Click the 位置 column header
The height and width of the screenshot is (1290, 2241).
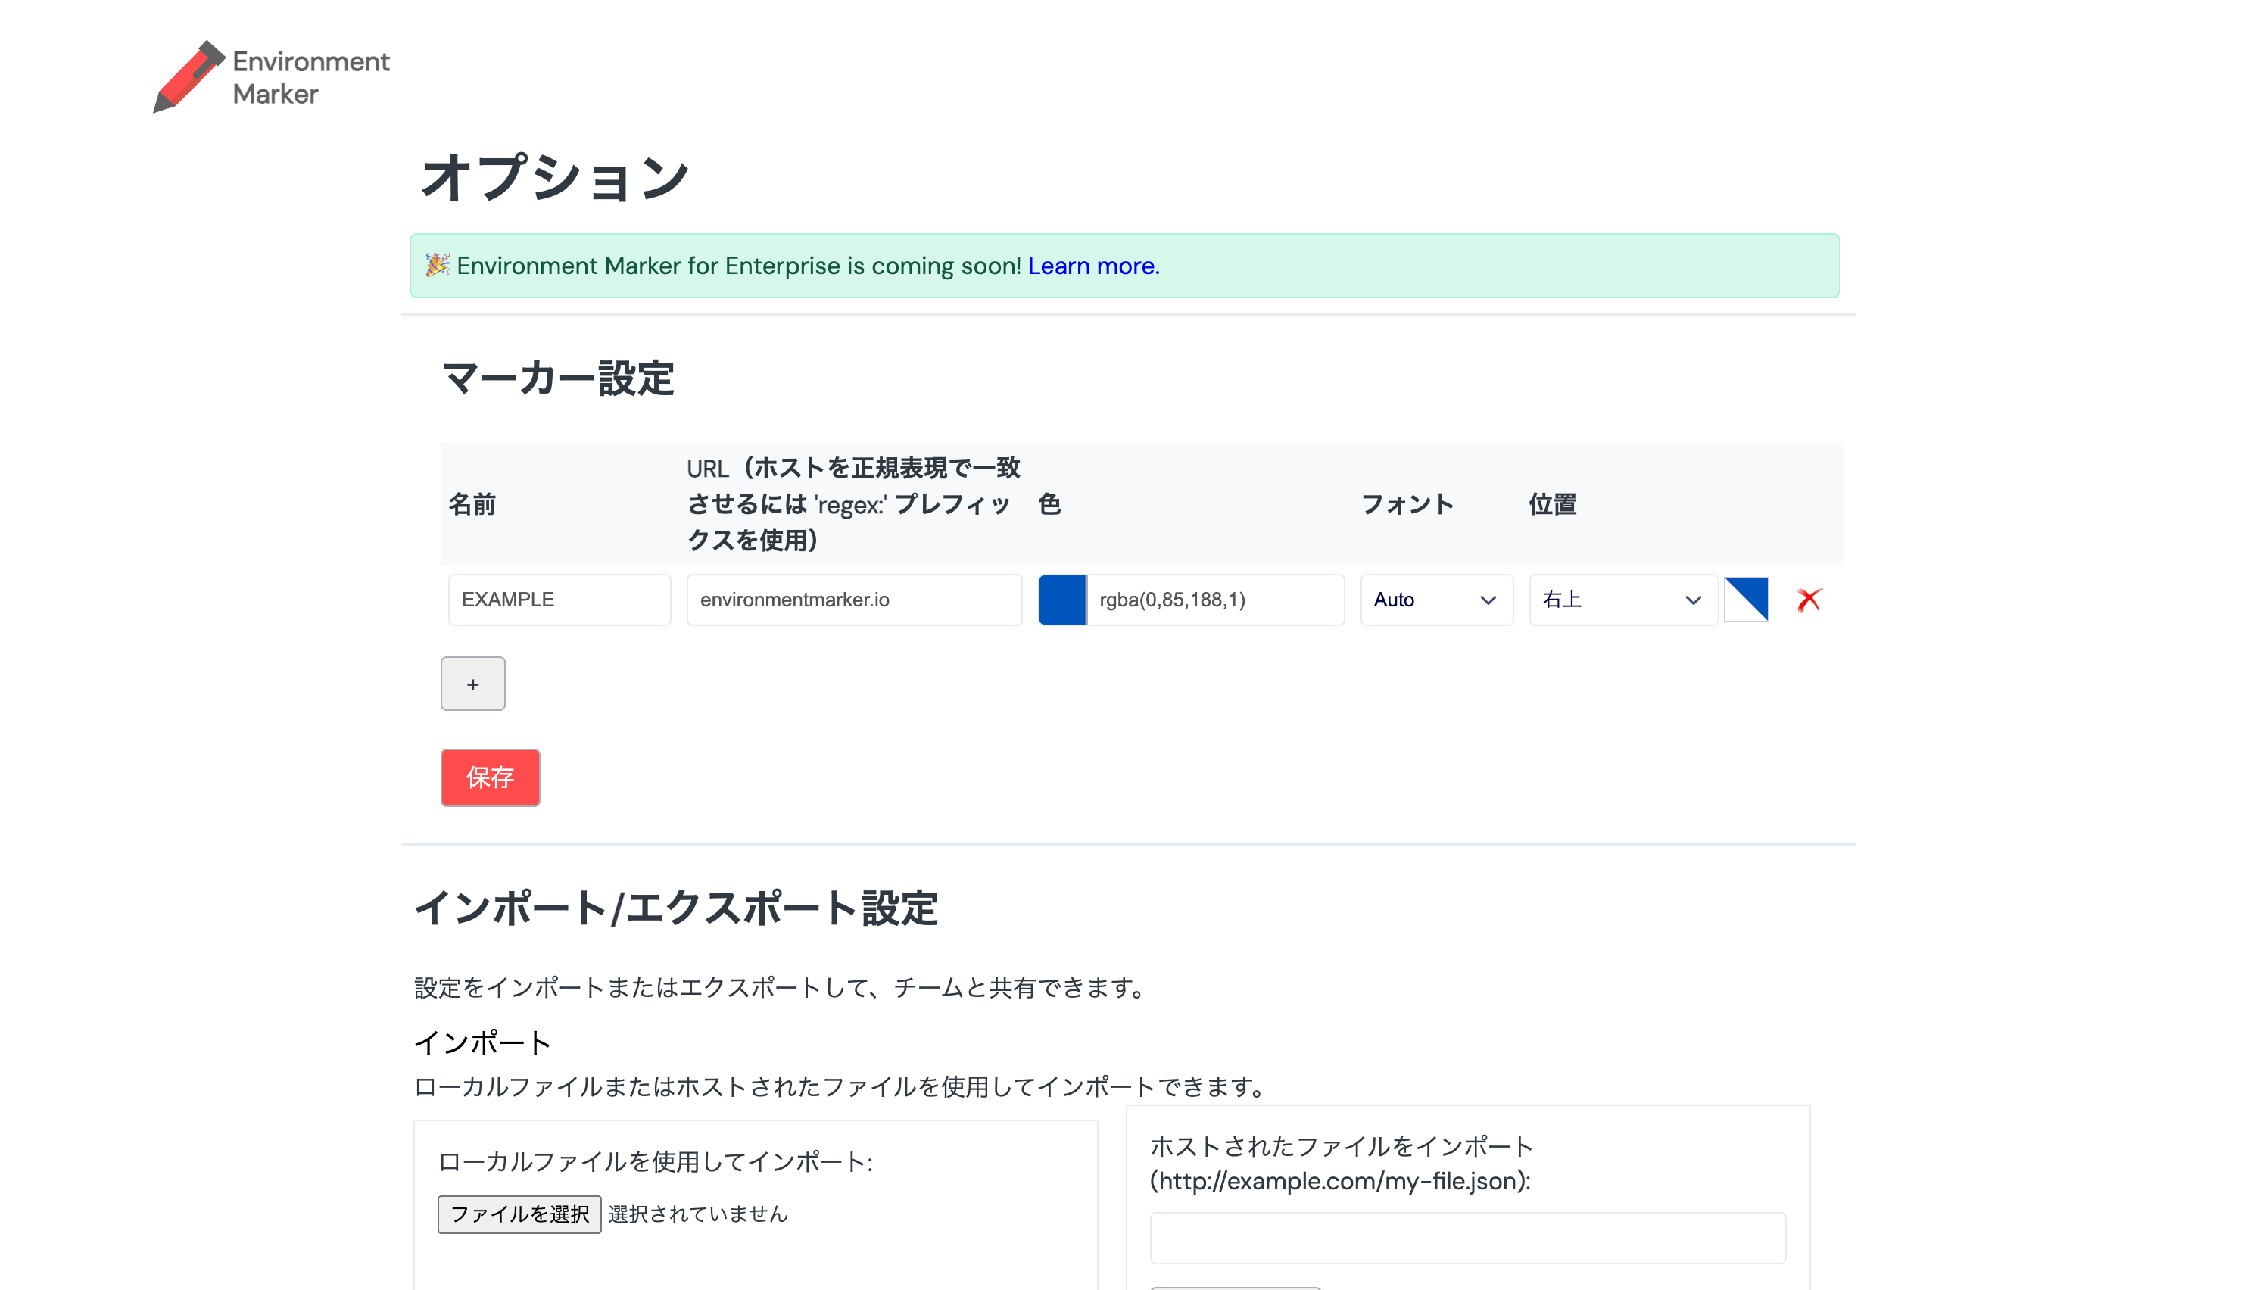click(x=1553, y=504)
